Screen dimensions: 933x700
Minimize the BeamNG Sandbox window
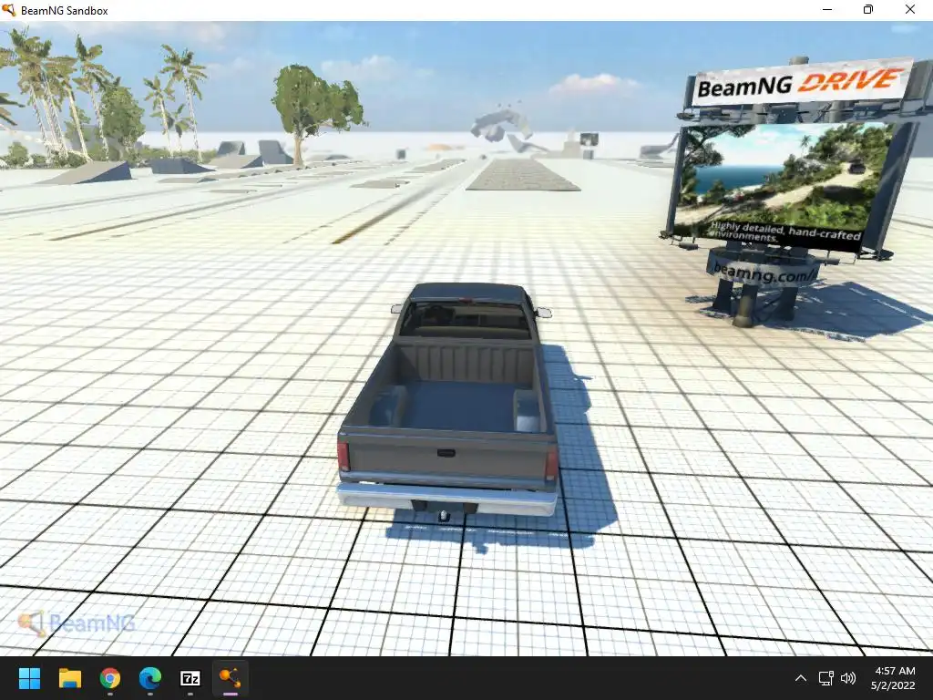click(827, 9)
